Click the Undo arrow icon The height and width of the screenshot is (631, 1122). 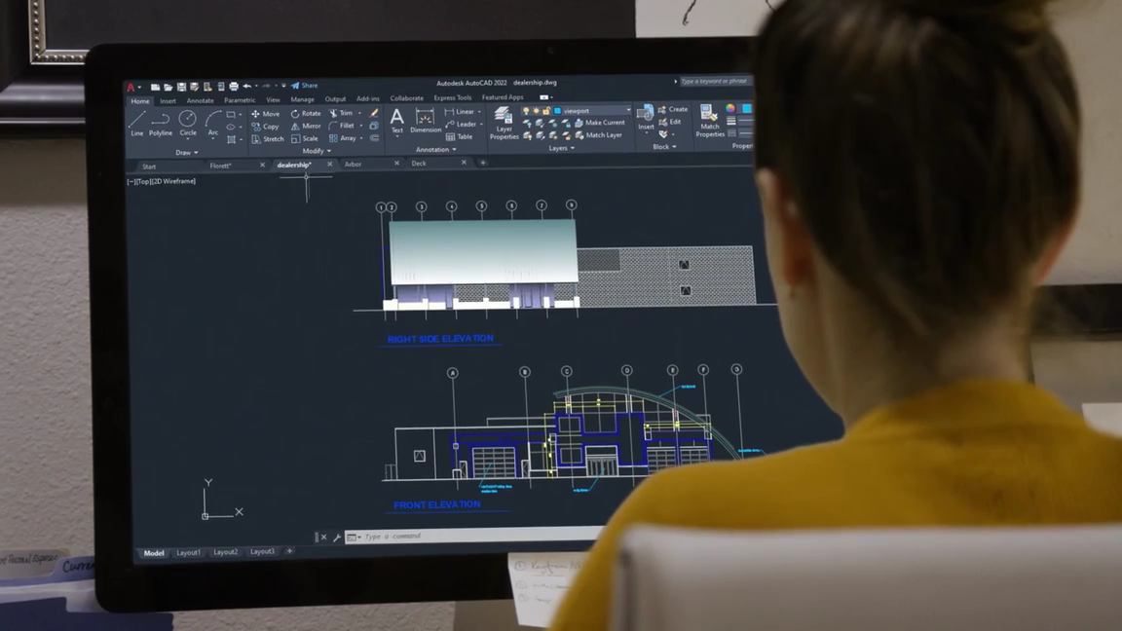click(246, 87)
